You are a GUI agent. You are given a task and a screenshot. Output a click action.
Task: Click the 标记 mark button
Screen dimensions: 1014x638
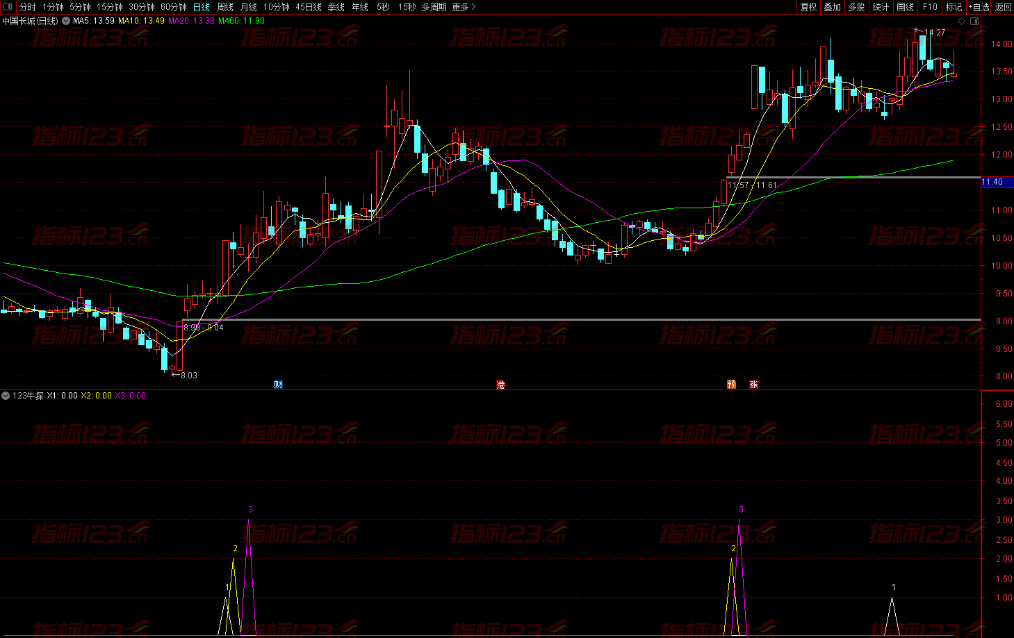click(954, 7)
